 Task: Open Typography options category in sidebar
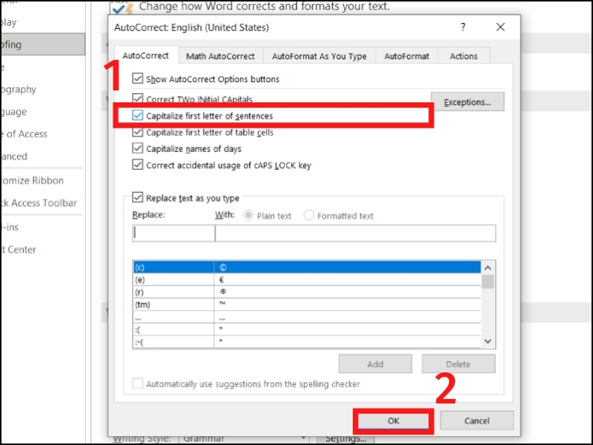(18, 89)
